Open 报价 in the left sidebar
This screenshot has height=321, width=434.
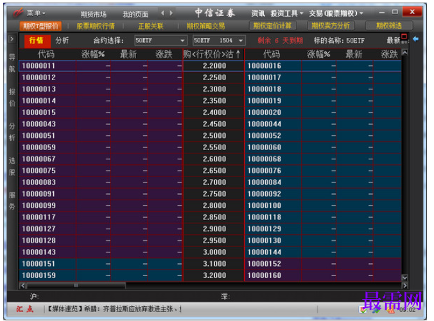click(x=12, y=97)
